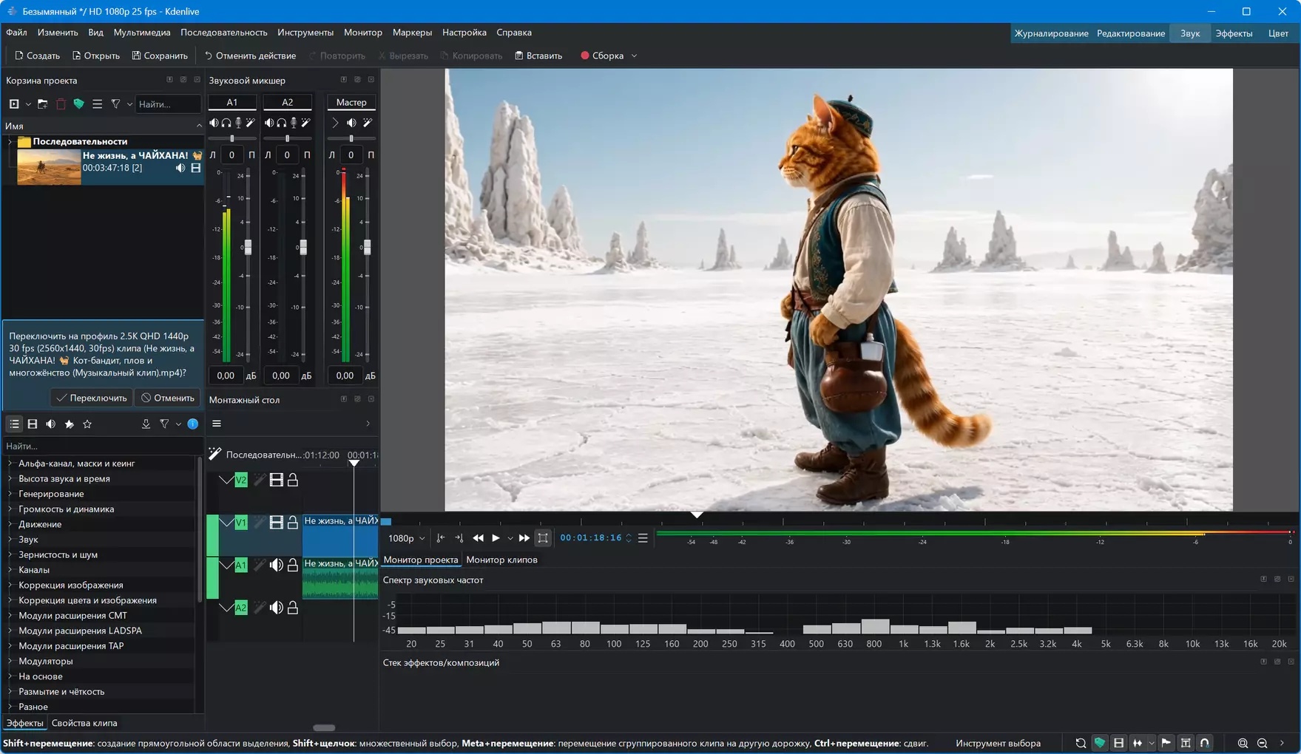This screenshot has width=1301, height=754.
Task: Click the Master balance slider handle
Action: 351,138
